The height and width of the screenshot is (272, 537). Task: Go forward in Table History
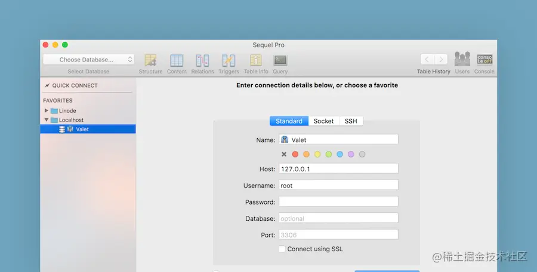click(x=441, y=59)
